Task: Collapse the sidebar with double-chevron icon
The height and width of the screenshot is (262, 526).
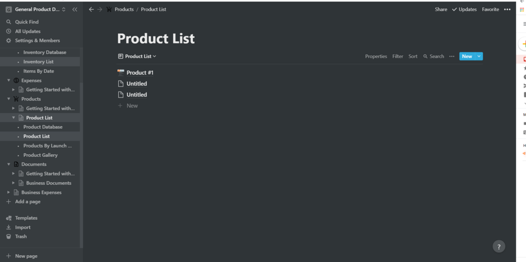Action: click(x=74, y=9)
